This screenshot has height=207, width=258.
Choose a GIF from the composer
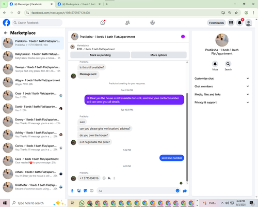[x=92, y=190]
